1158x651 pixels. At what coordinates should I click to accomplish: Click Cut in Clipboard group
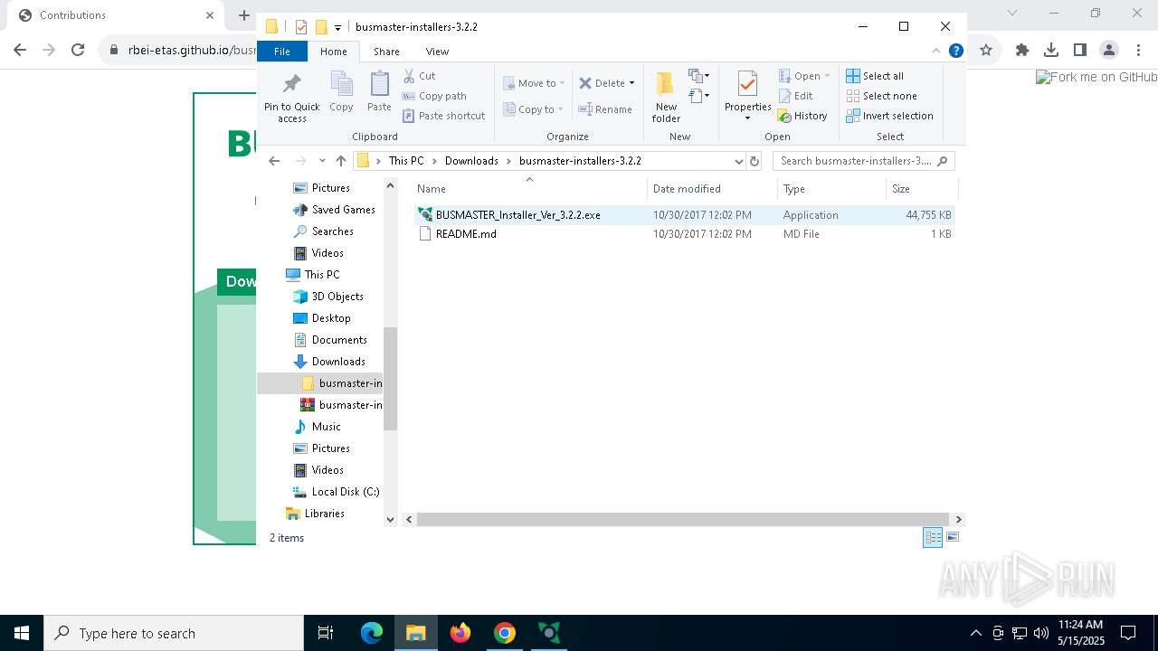[x=419, y=76]
